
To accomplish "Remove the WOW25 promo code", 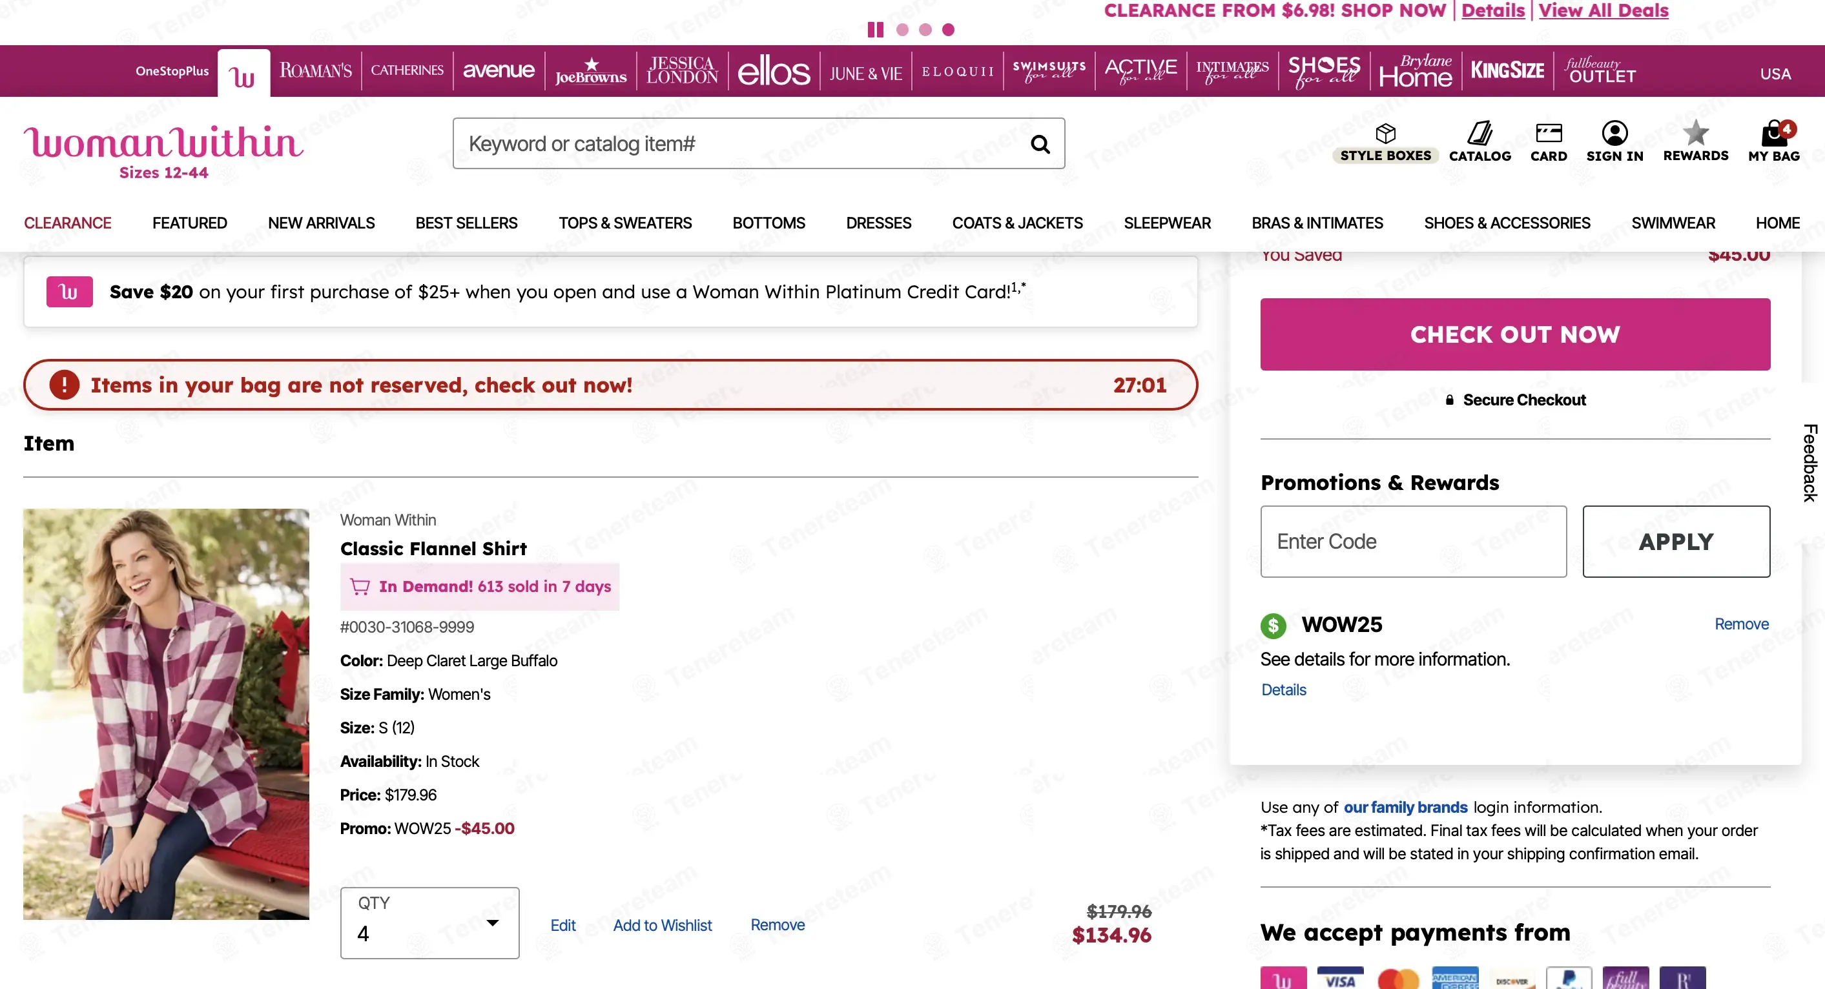I will [x=1742, y=624].
